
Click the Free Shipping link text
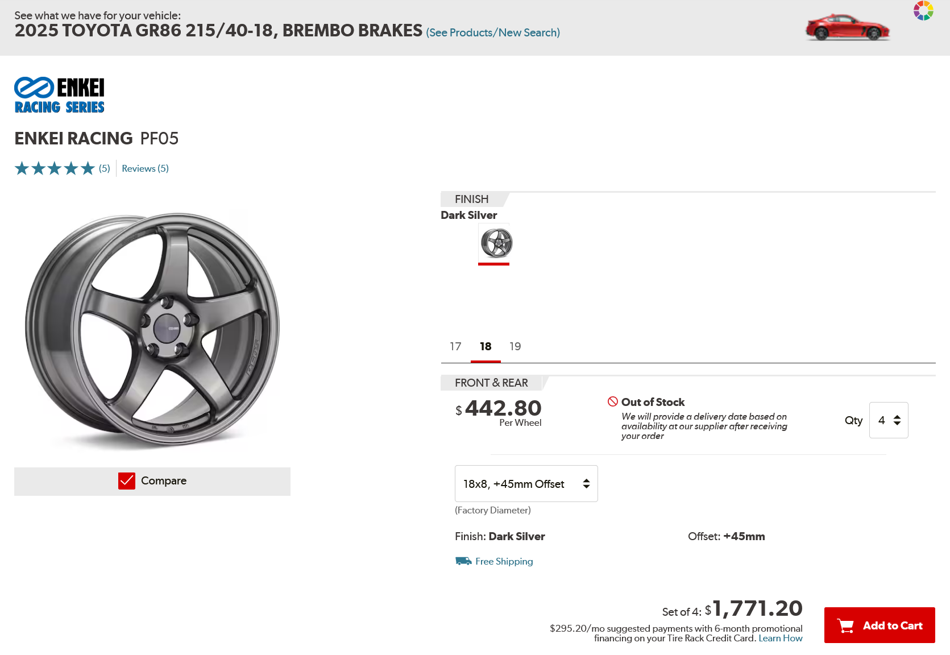pyautogui.click(x=504, y=561)
